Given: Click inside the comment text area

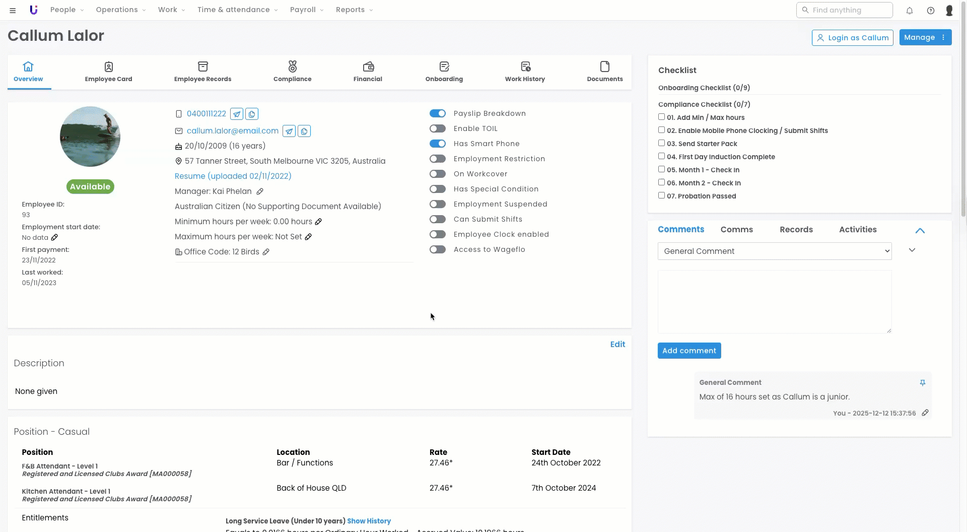Looking at the screenshot, I should 774,301.
